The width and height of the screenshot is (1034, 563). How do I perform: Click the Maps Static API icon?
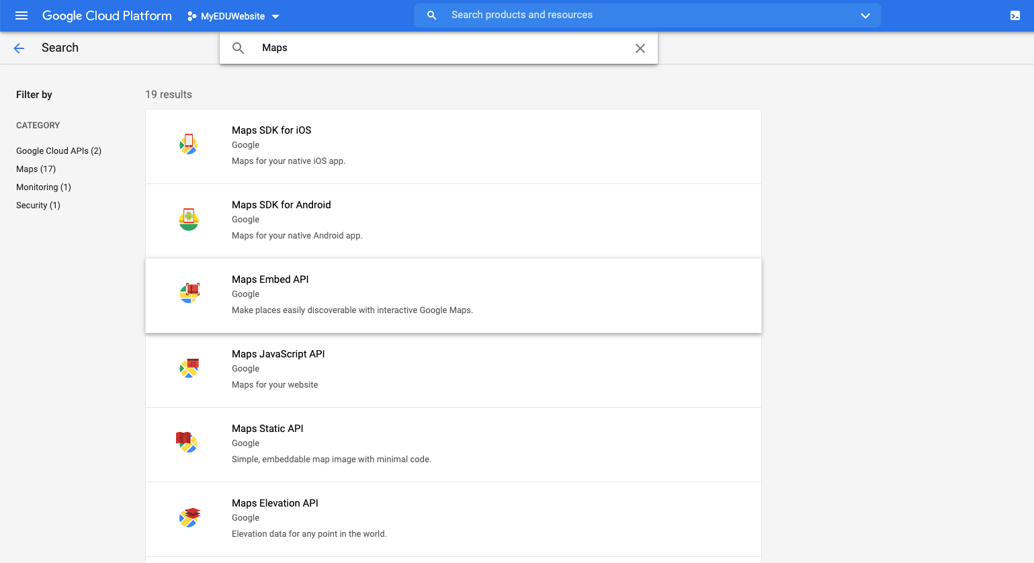pyautogui.click(x=187, y=442)
